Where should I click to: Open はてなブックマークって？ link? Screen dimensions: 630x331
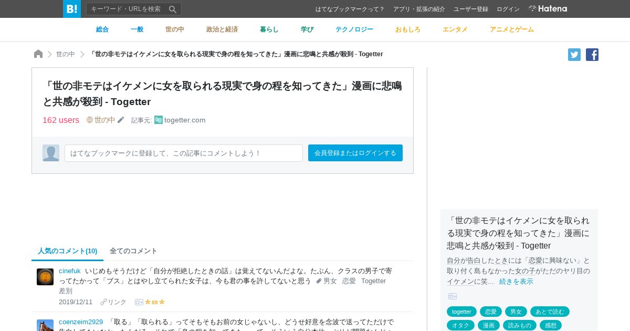(350, 9)
